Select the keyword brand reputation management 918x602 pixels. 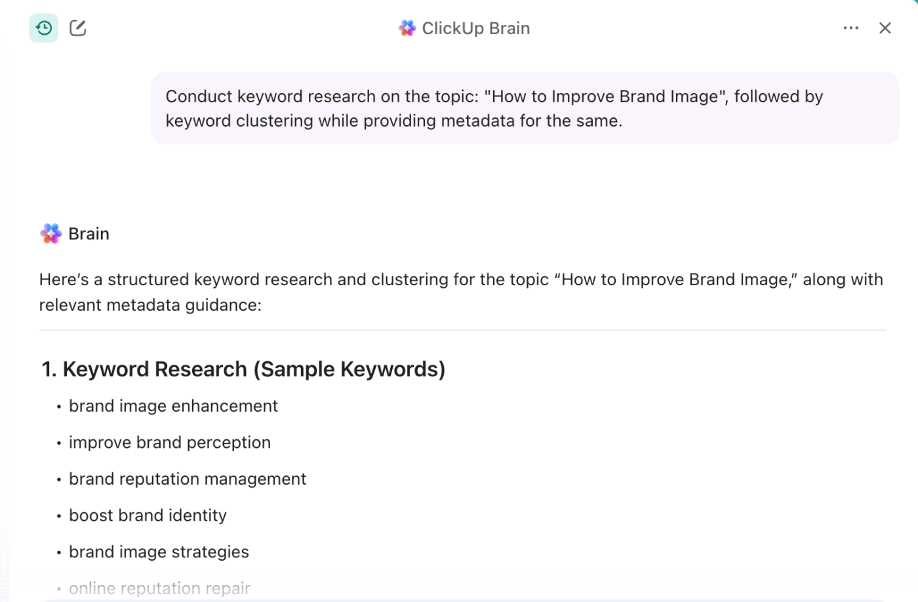188,479
